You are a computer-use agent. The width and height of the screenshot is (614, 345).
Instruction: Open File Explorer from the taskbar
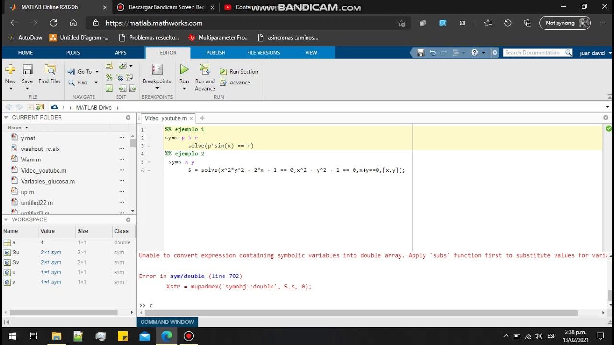point(56,336)
